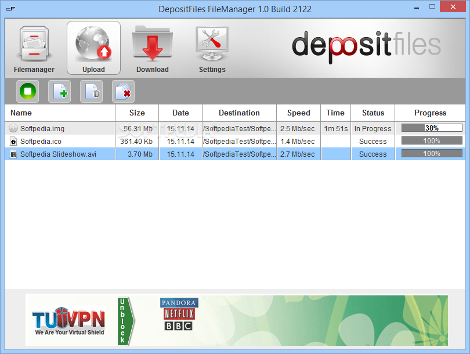Click the DepositFiles logo
470x354 pixels.
(x=366, y=46)
